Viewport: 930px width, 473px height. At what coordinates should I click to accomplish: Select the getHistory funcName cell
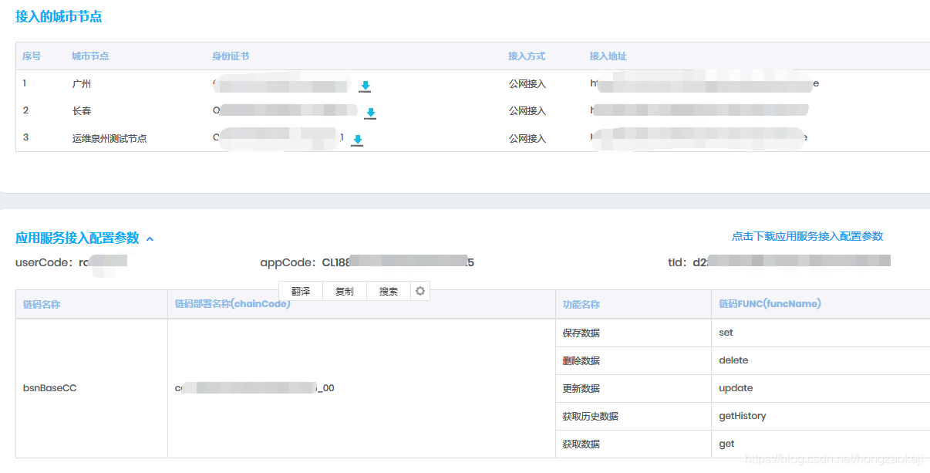click(x=743, y=416)
